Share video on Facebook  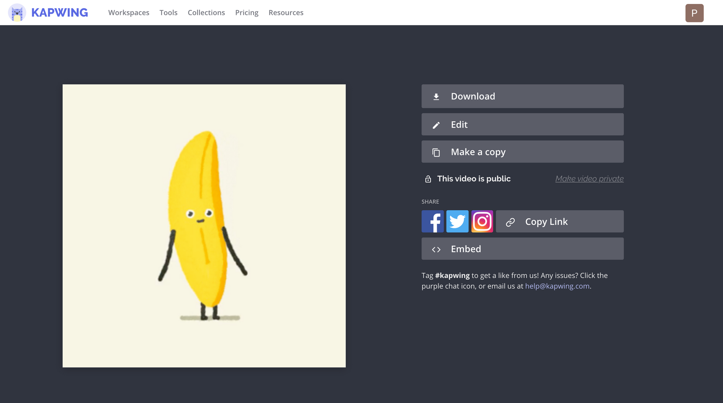coord(432,222)
